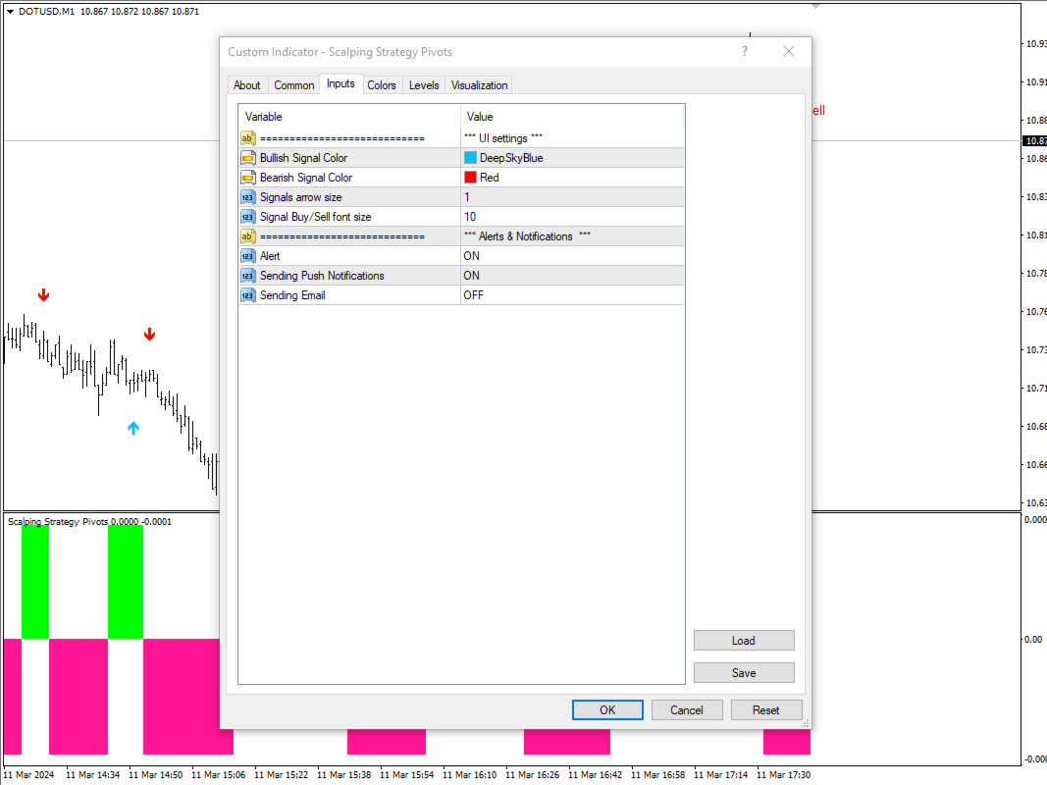Open the DeepSkyBlue color value dropdown
This screenshot has width=1047, height=785.
[572, 158]
